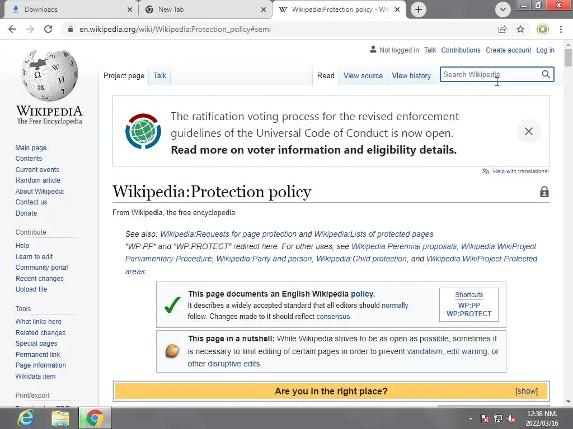Click the muted volume tray icon
The width and height of the screenshot is (573, 429).
tap(511, 418)
